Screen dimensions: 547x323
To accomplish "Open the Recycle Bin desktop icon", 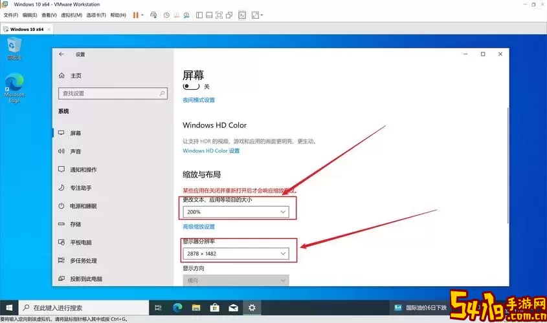I will (x=14, y=48).
